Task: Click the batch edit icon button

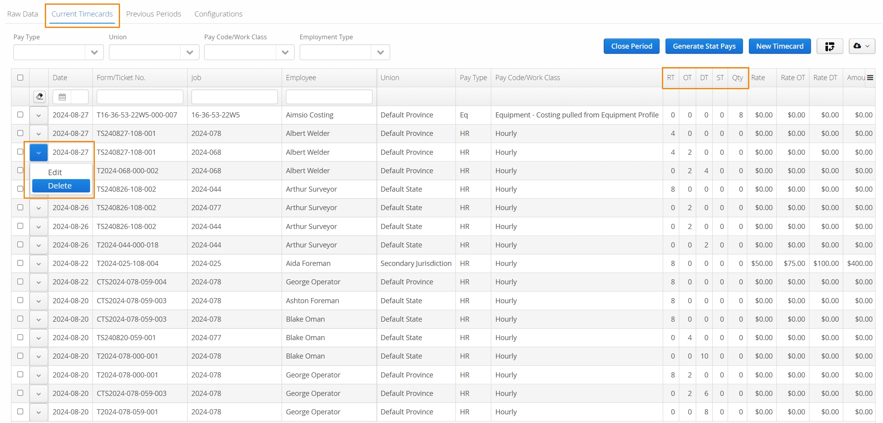Action: coord(830,46)
